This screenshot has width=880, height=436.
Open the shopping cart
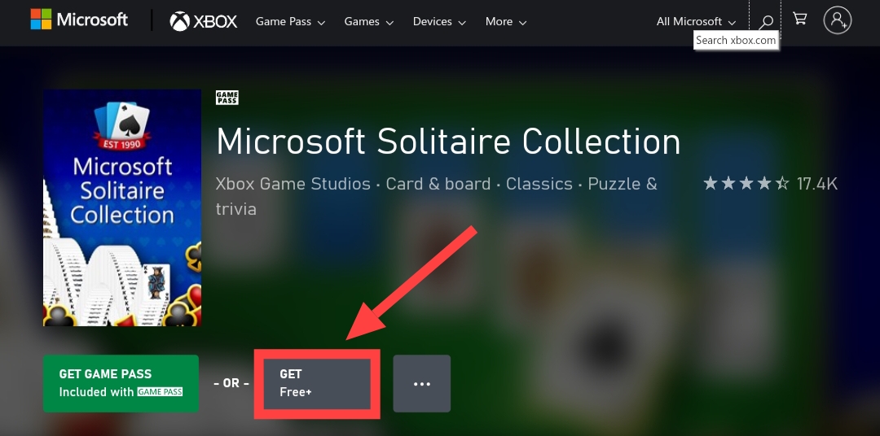(800, 19)
